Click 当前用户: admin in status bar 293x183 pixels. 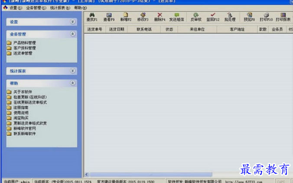[16, 182]
